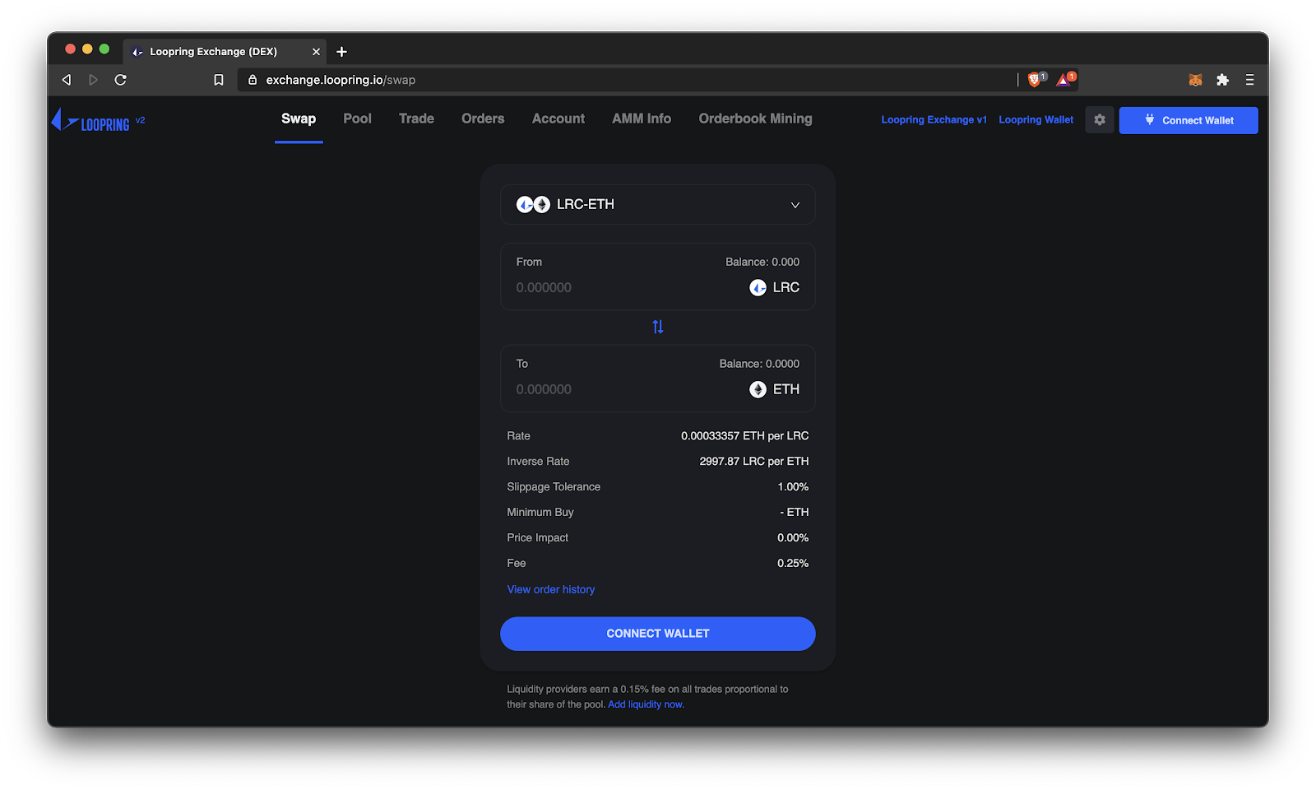Click the Fee 0.25% value

[793, 564]
